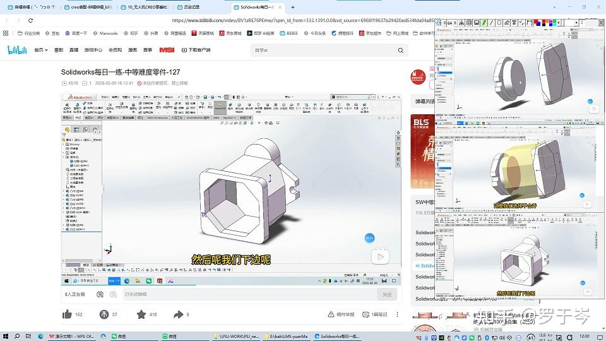The image size is (606, 341).
Task: Open the 赛事 link in bilibili header
Action: [x=148, y=50]
